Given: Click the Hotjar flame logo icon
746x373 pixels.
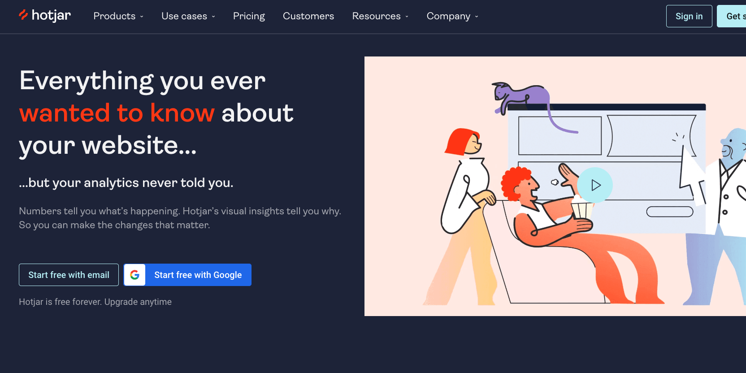Looking at the screenshot, I should coord(23,15).
